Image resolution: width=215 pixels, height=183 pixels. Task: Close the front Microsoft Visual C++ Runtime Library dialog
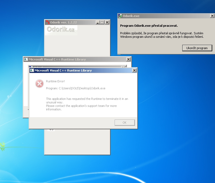134,70
